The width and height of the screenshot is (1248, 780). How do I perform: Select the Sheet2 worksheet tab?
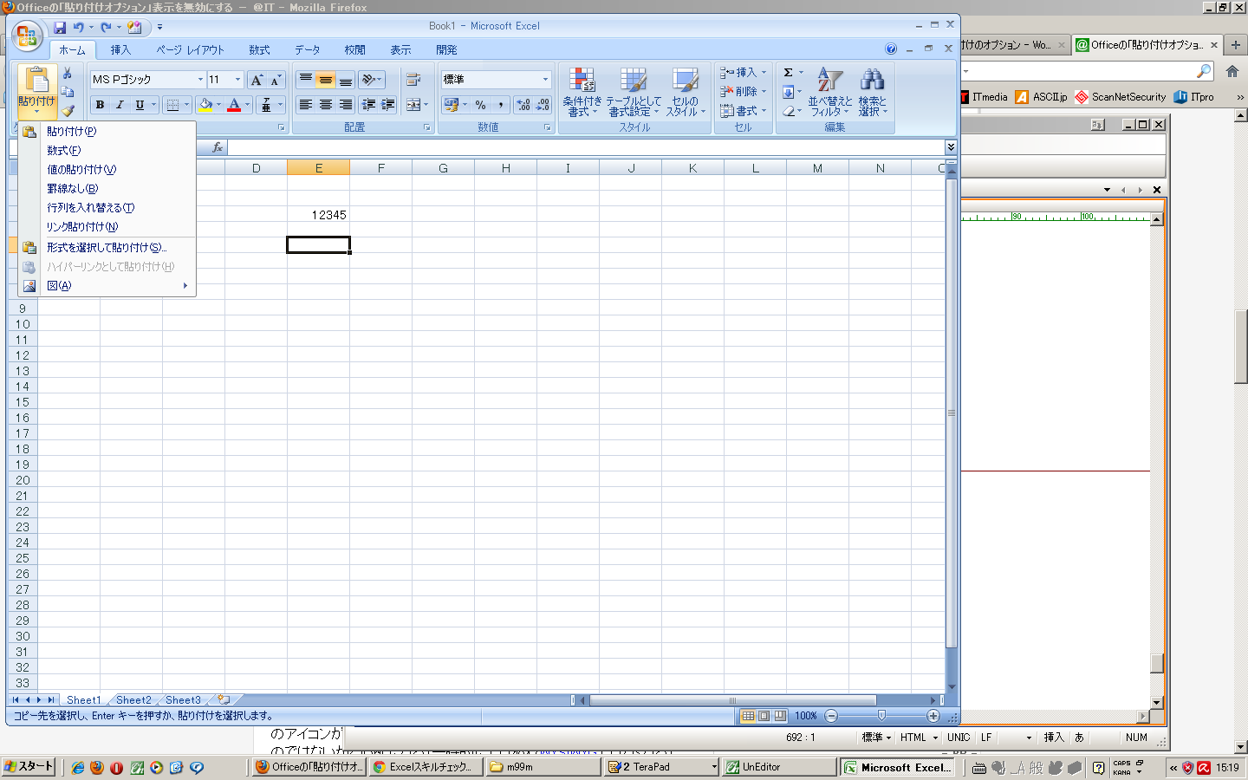(133, 700)
